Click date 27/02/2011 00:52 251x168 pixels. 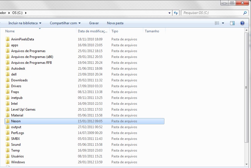pos(90,127)
